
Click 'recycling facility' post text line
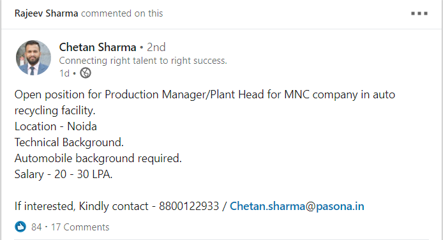pos(55,110)
